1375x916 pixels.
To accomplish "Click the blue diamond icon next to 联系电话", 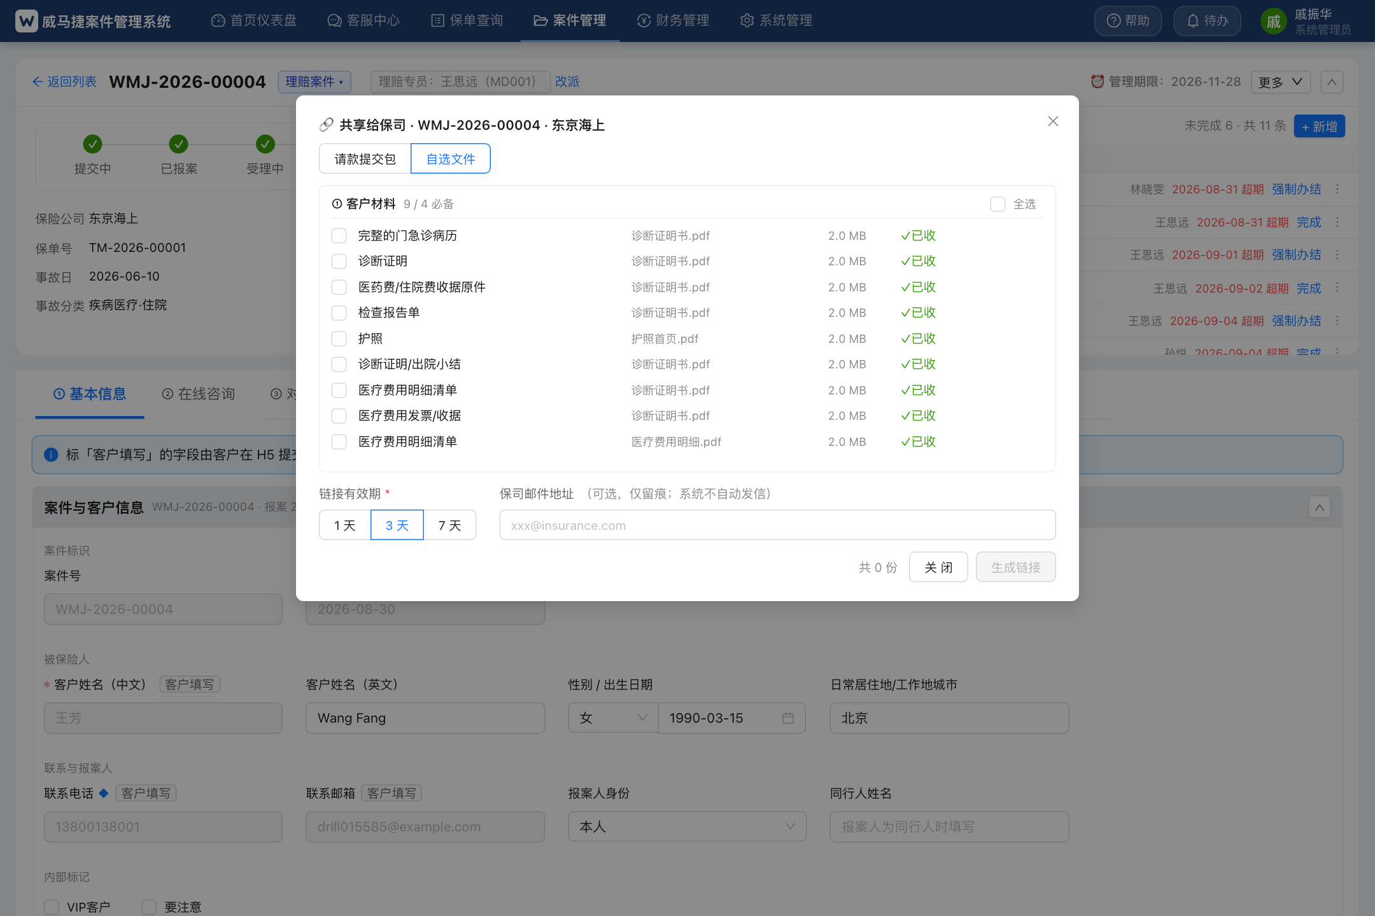I will 104,793.
